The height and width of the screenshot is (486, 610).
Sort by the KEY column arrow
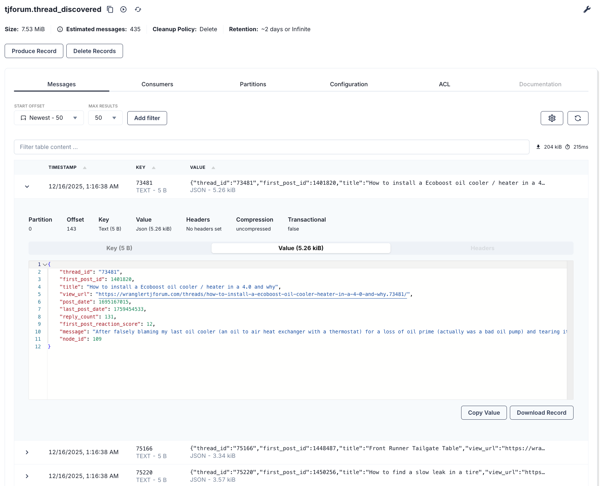click(153, 168)
